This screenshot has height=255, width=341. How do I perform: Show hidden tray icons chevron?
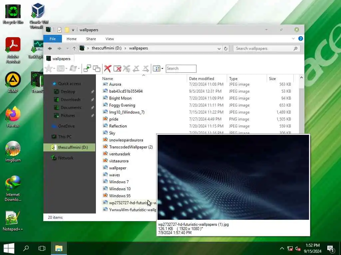(282, 248)
